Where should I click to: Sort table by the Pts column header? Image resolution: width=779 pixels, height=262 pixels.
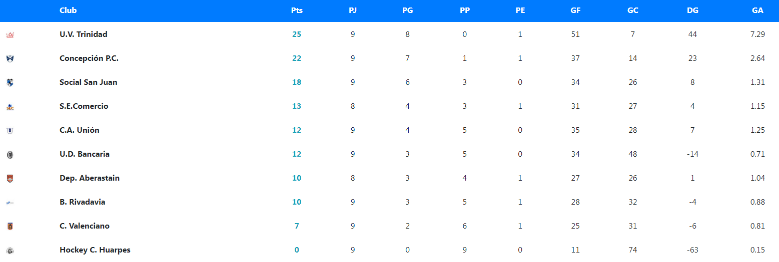(297, 10)
